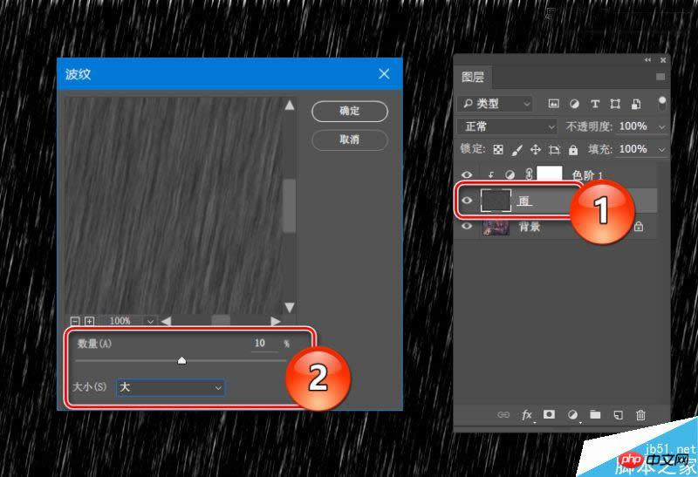Image resolution: width=698 pixels, height=477 pixels.
Task: Hide the 色阶 1 adjustment layer
Action: (x=467, y=175)
